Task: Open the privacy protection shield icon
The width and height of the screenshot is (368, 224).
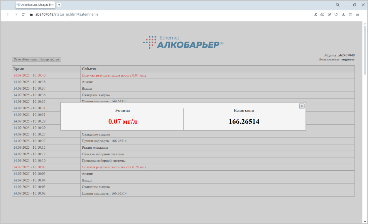Action: [329, 14]
